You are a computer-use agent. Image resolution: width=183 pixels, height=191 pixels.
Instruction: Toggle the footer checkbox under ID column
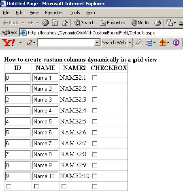(9, 186)
